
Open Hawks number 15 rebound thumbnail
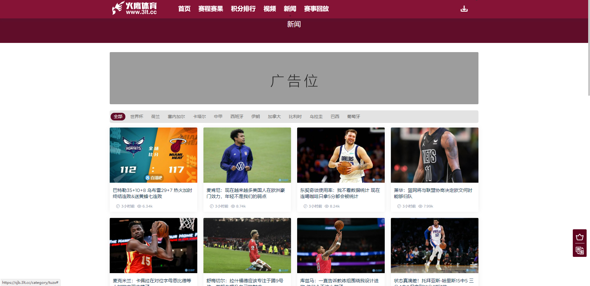[153, 246]
